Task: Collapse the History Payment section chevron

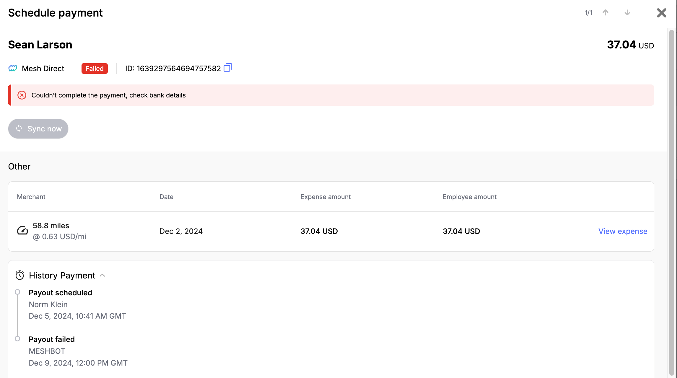Action: (x=102, y=275)
